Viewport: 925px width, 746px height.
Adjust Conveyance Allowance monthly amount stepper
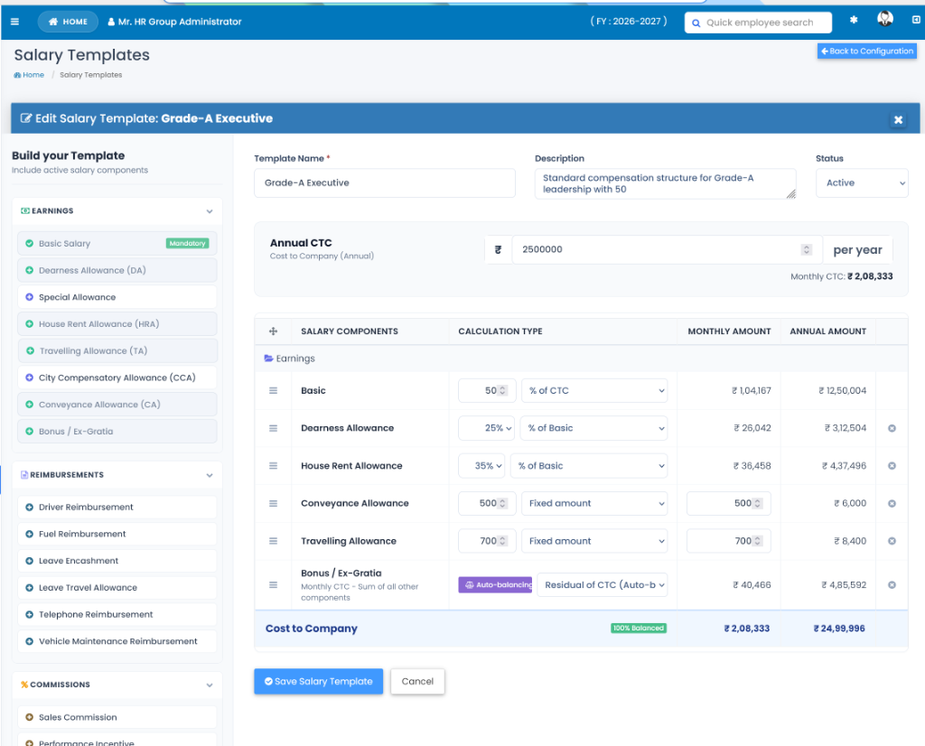pos(758,504)
